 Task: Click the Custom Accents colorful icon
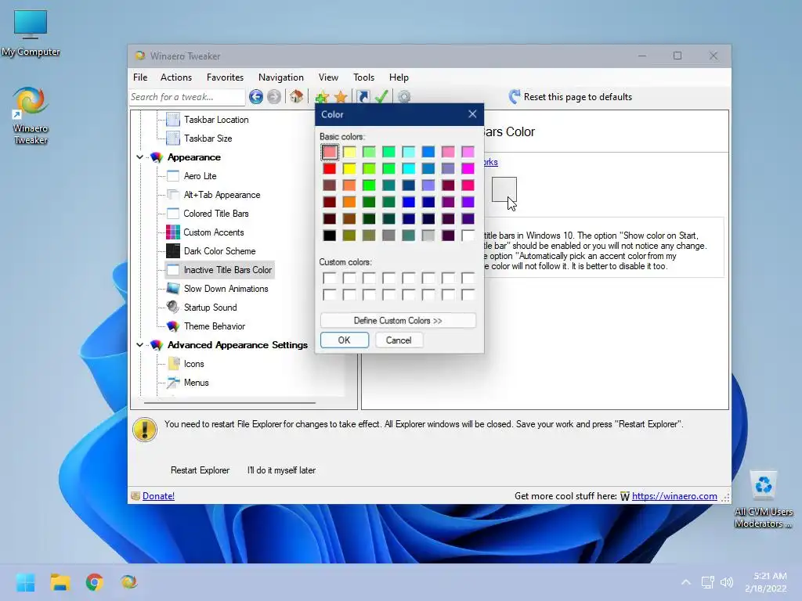[173, 232]
